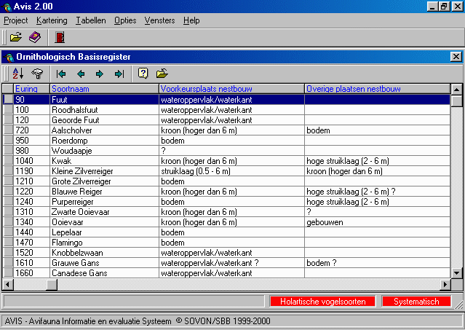465x330 pixels.
Task: Click the AVIS status bar text
Action: click(x=138, y=321)
